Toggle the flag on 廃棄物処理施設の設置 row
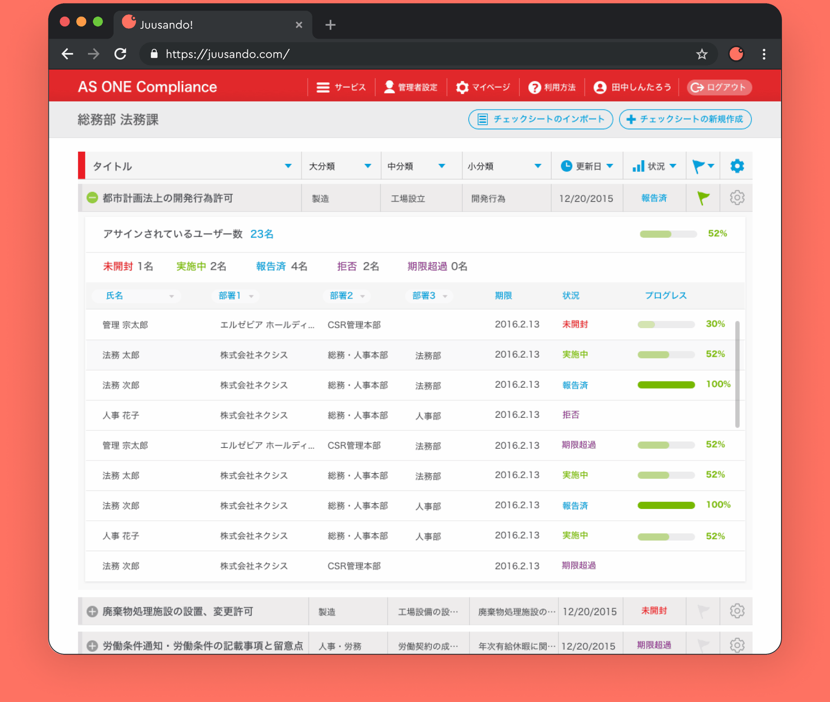 tap(703, 611)
